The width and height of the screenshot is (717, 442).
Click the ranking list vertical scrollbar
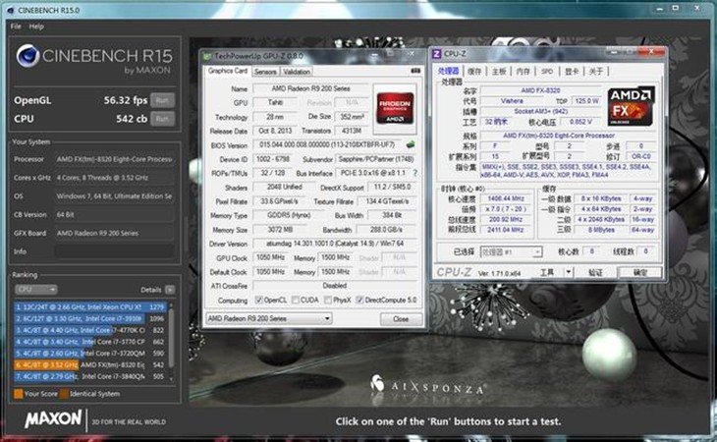click(172, 342)
